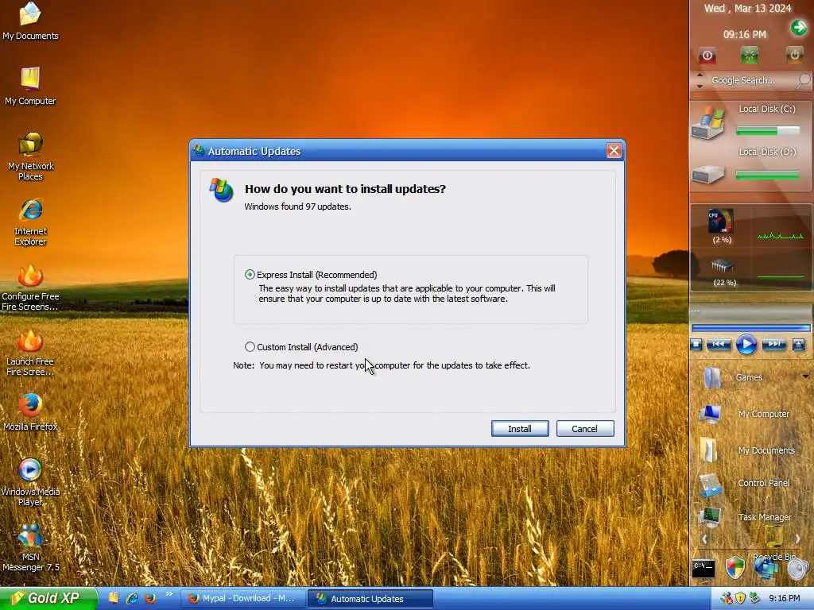Click network globe computers sidebar icon

(766, 569)
